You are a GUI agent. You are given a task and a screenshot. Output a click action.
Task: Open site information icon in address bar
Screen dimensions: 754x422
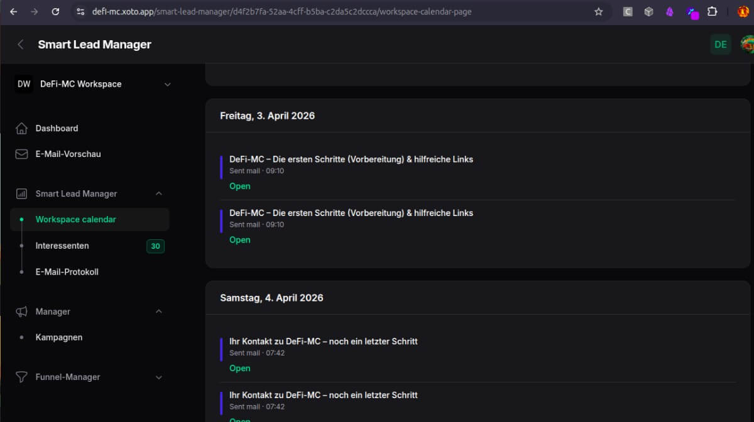tap(79, 11)
